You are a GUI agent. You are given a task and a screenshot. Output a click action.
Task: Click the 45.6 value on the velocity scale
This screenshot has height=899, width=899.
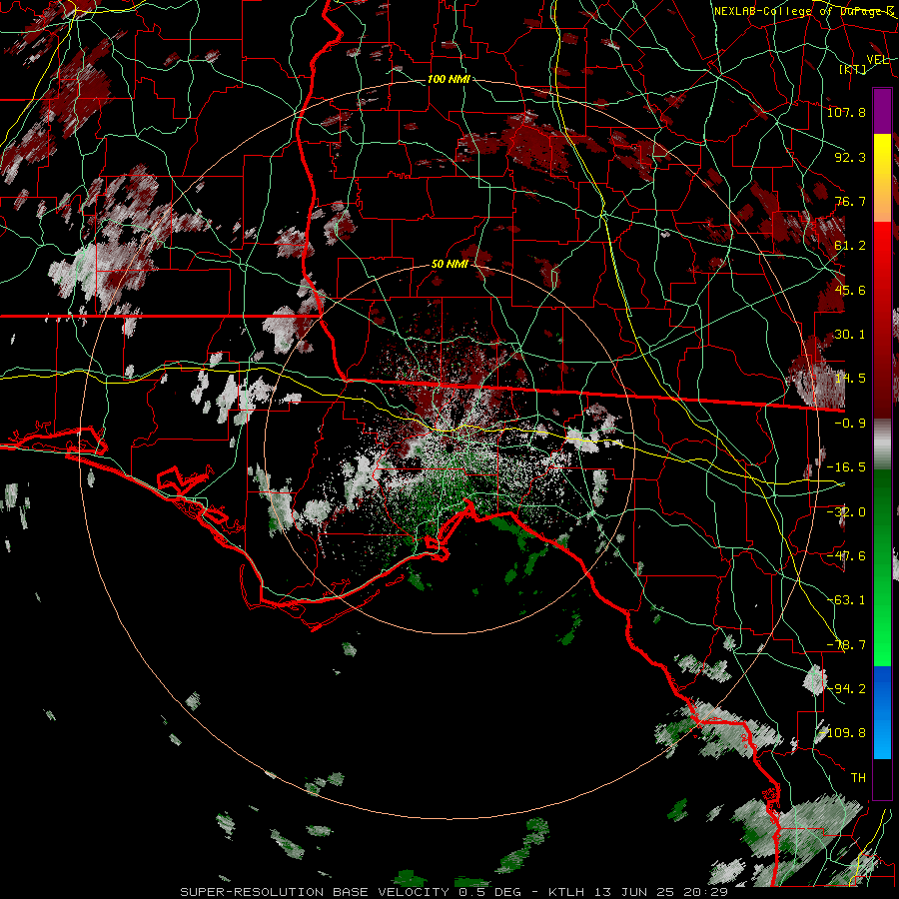point(850,290)
